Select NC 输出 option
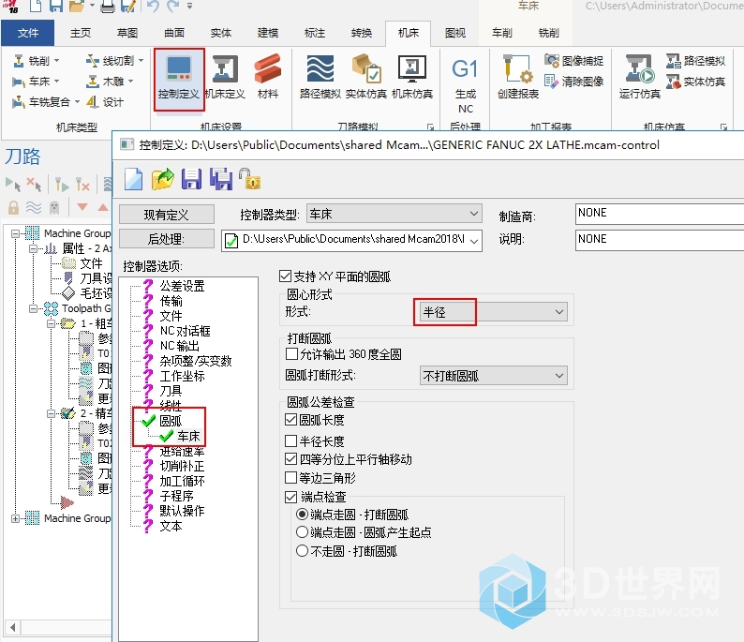The height and width of the screenshot is (642, 744). coord(179,346)
